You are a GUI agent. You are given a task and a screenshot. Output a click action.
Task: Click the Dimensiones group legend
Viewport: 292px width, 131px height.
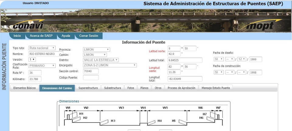pos(69,101)
